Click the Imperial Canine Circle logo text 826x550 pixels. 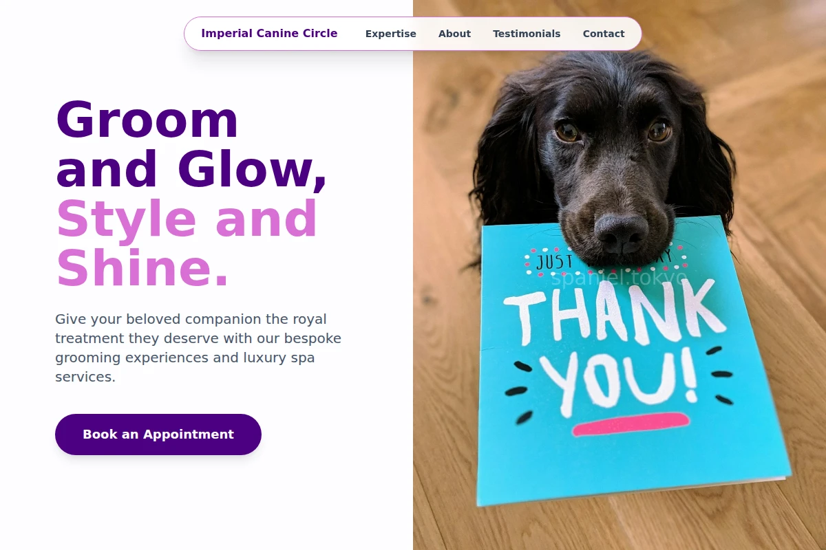click(x=269, y=33)
